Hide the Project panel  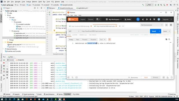tap(44, 8)
